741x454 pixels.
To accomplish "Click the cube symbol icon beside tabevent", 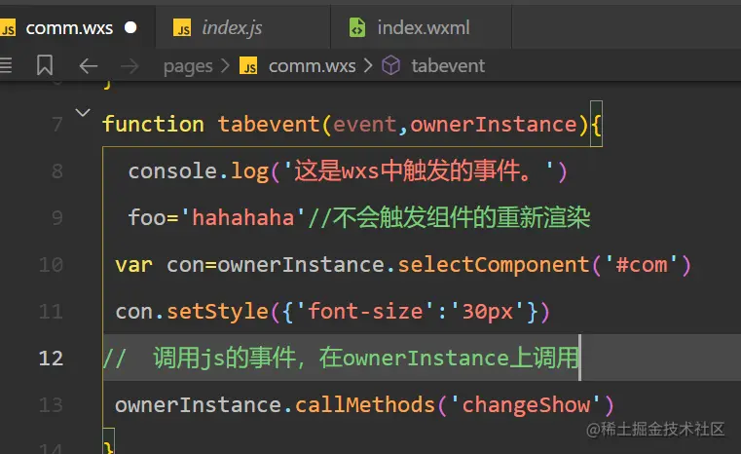I will [x=390, y=65].
